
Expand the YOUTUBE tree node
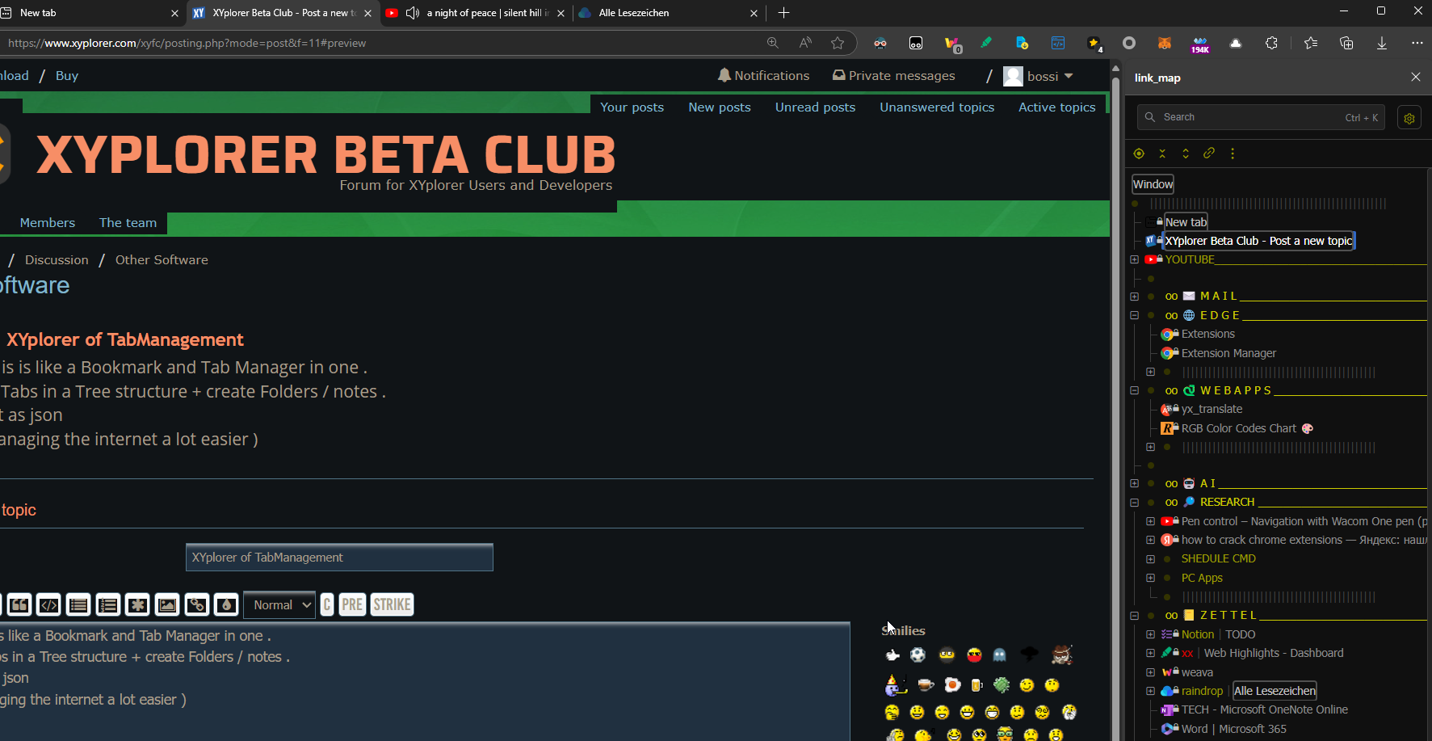1134,259
